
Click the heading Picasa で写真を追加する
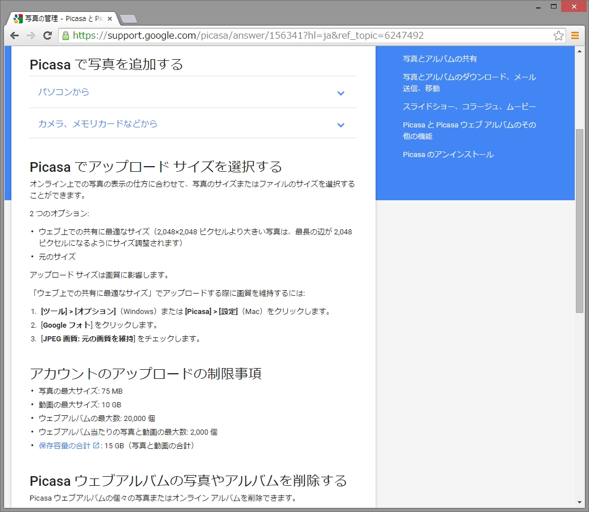106,64
